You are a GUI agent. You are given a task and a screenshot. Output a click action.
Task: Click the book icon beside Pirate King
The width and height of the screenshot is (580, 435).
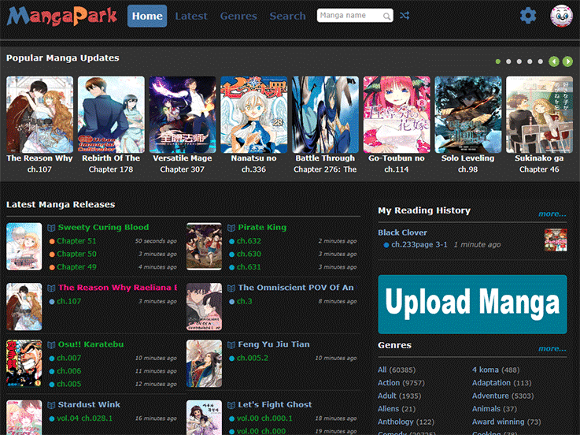(231, 228)
